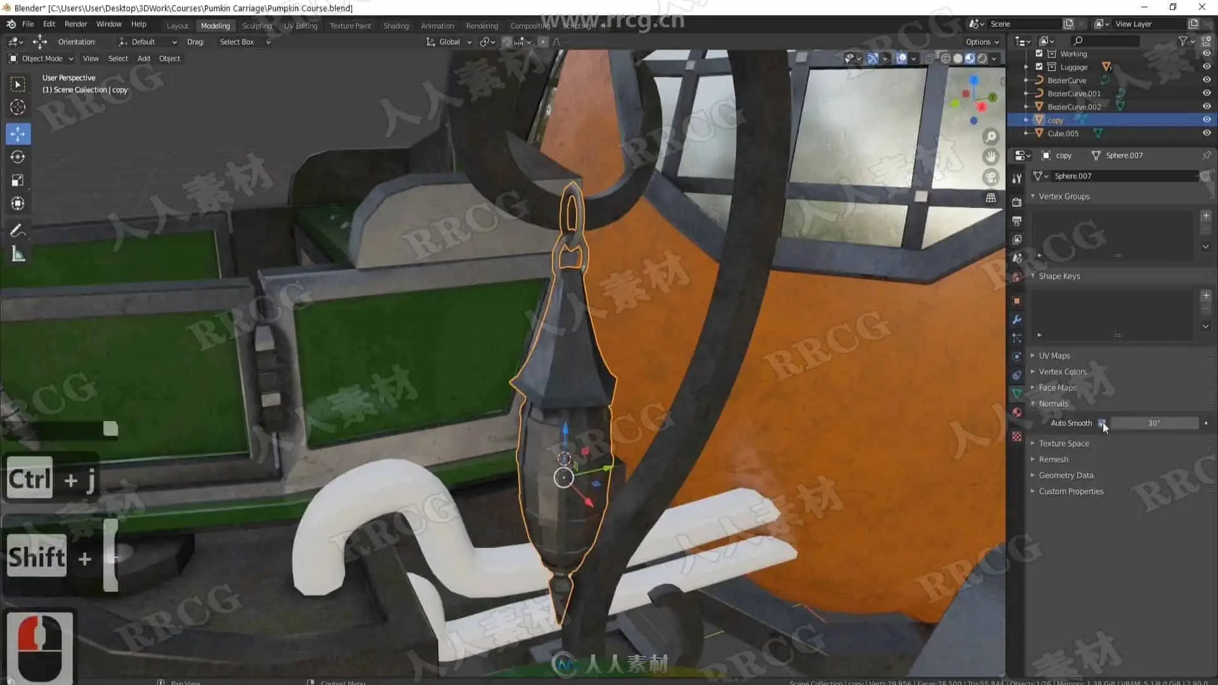Select the Rotate tool
The image size is (1218, 685).
coord(18,157)
